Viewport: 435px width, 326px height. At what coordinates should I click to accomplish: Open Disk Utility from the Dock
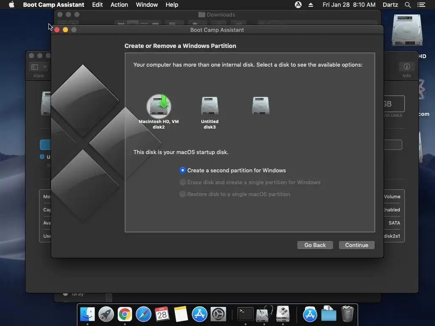264,314
